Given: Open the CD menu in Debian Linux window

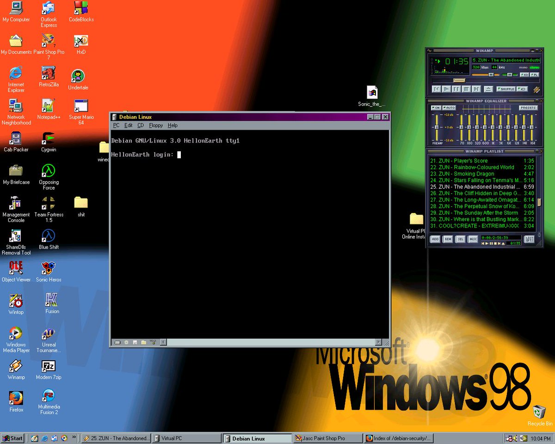Looking at the screenshot, I should (x=141, y=125).
